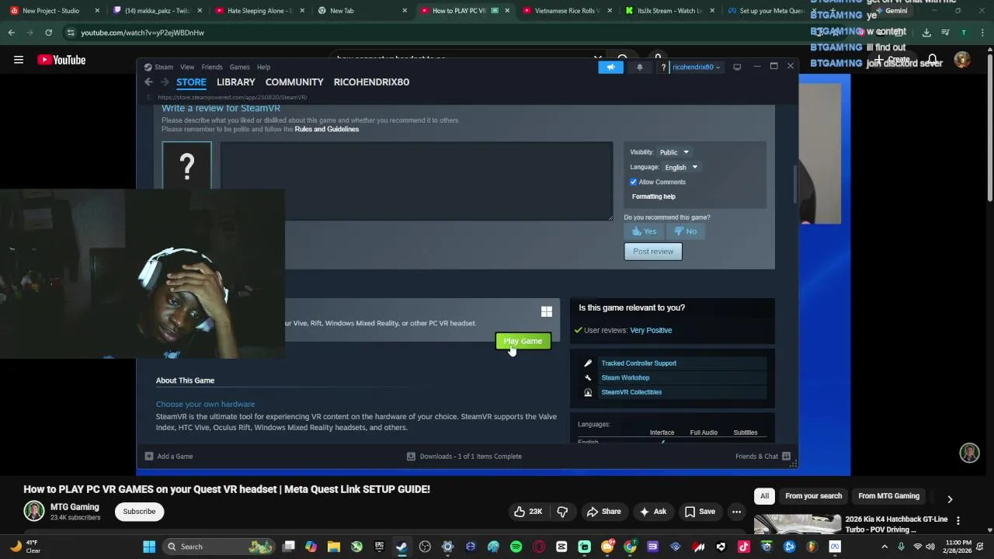Open Steam Downloads icon in bottom bar
This screenshot has width=994, height=559.
(x=412, y=456)
